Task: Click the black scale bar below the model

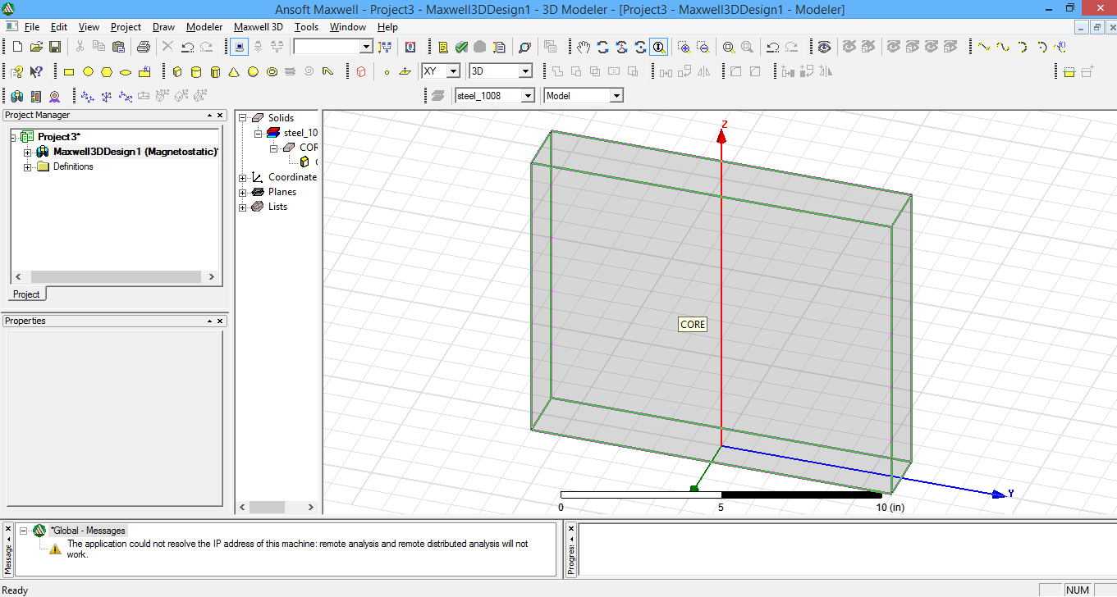Action: 800,494
